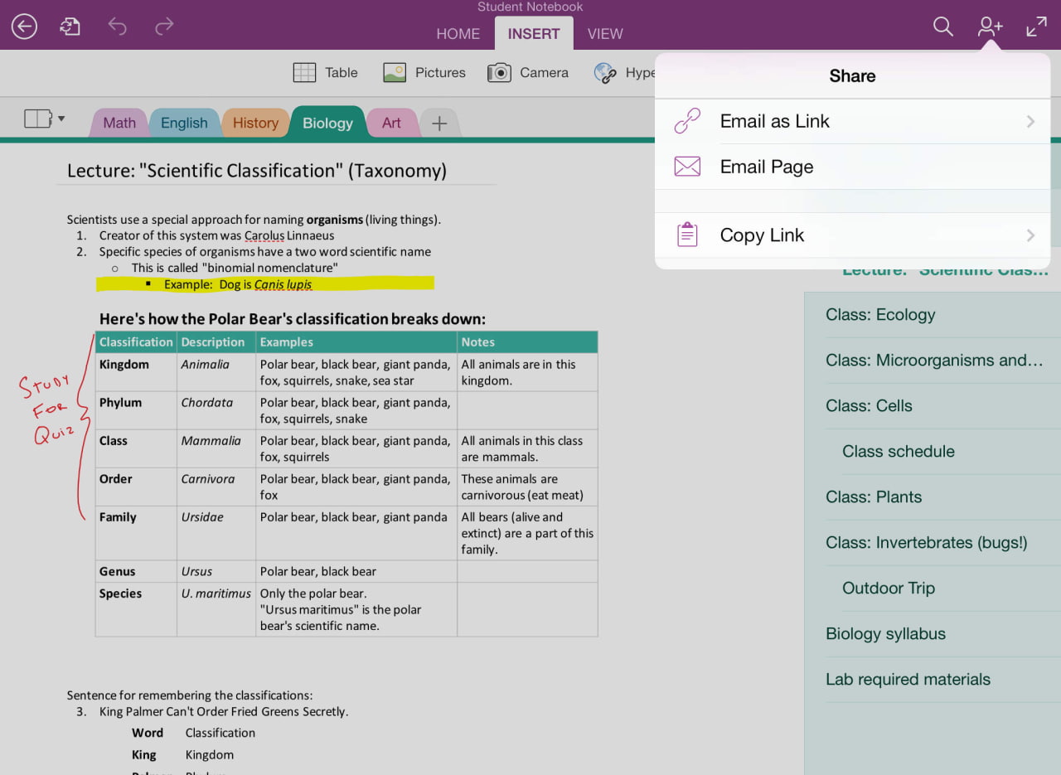The height and width of the screenshot is (775, 1061).
Task: Switch to the VIEW ribbon tab
Action: [605, 34]
